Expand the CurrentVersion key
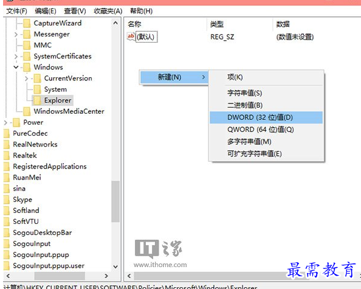The height and width of the screenshot is (289, 361). tap(26, 78)
